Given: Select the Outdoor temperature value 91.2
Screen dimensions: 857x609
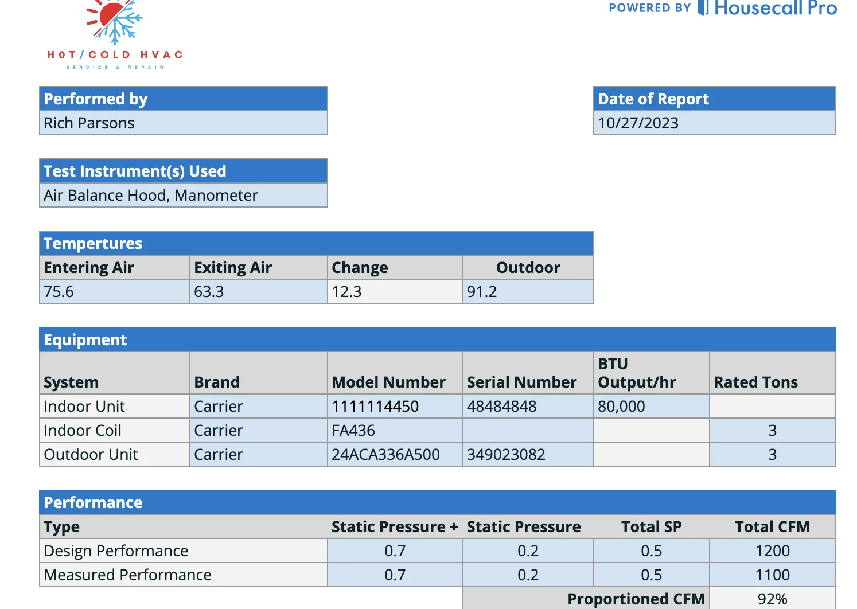Looking at the screenshot, I should click(x=528, y=292).
